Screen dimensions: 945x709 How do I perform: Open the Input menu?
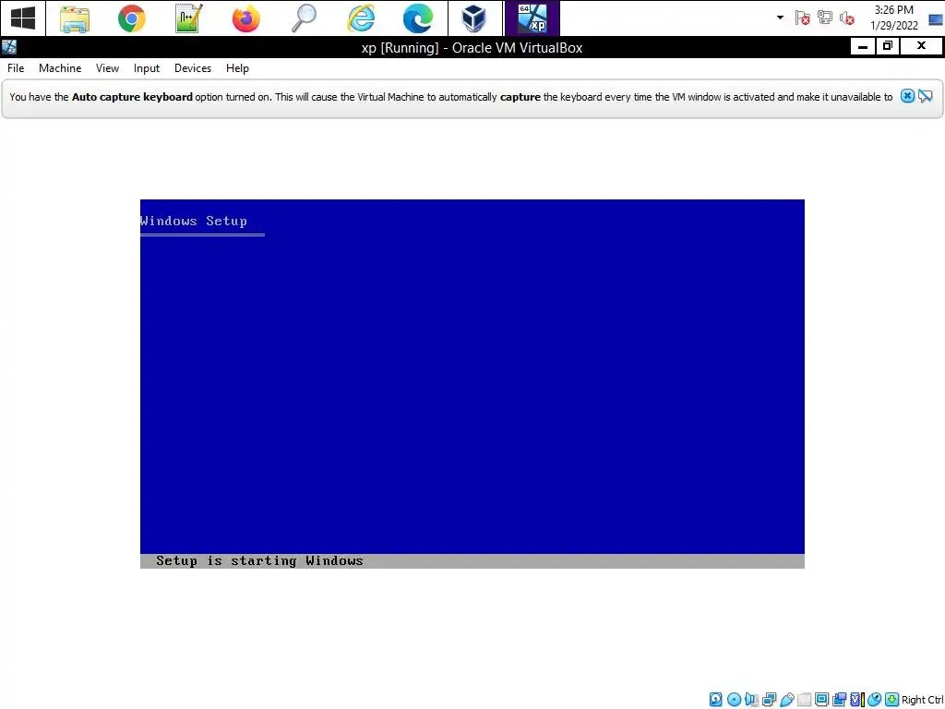click(x=147, y=68)
